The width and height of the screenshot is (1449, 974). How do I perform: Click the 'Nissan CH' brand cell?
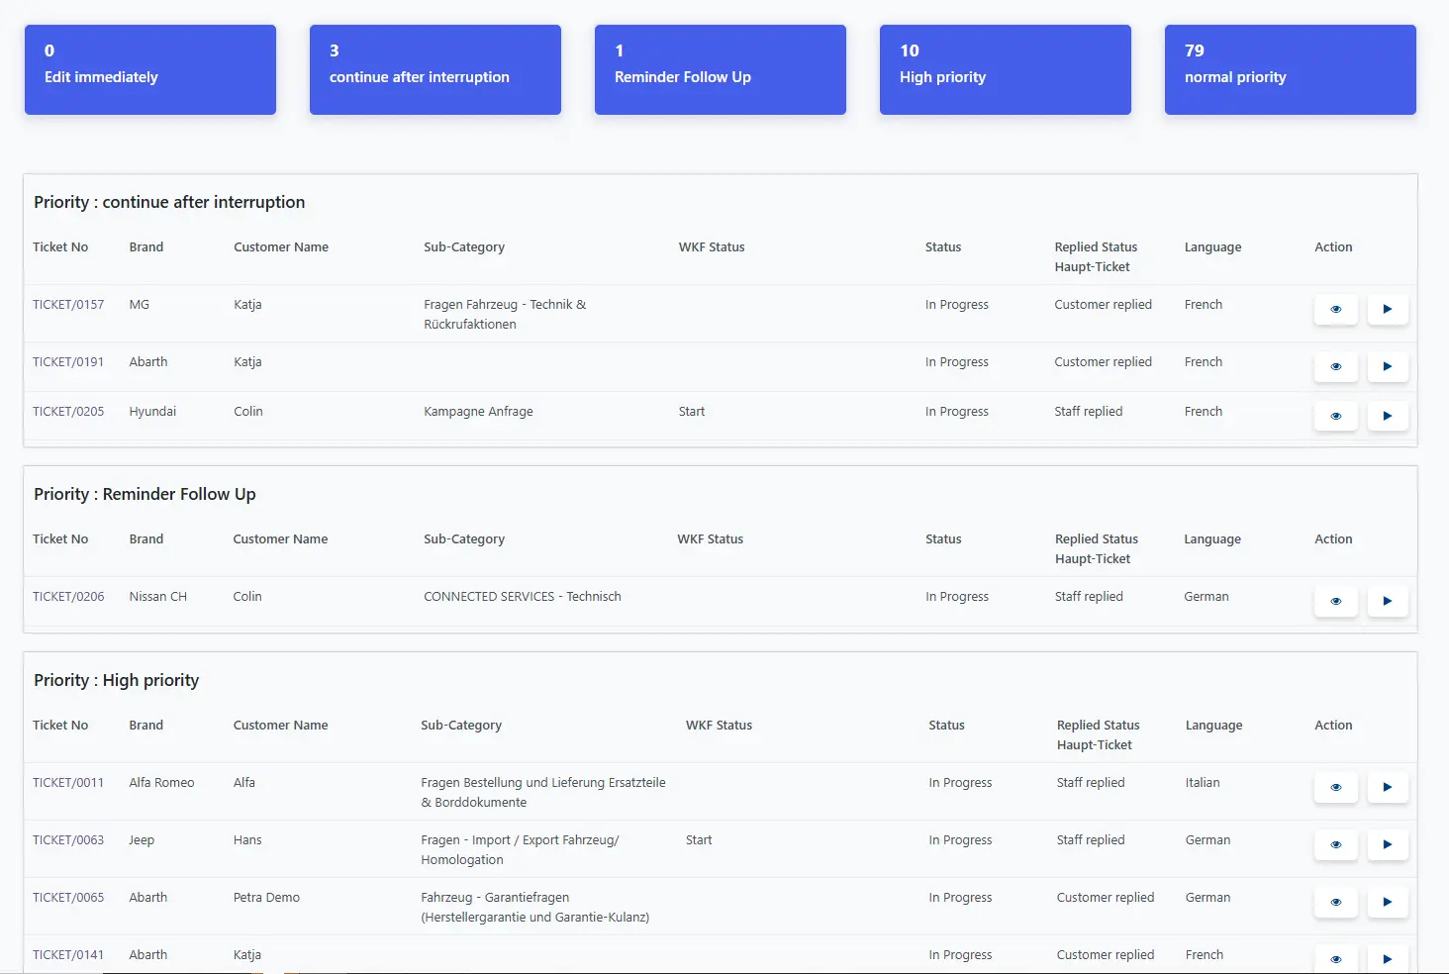pos(158,597)
